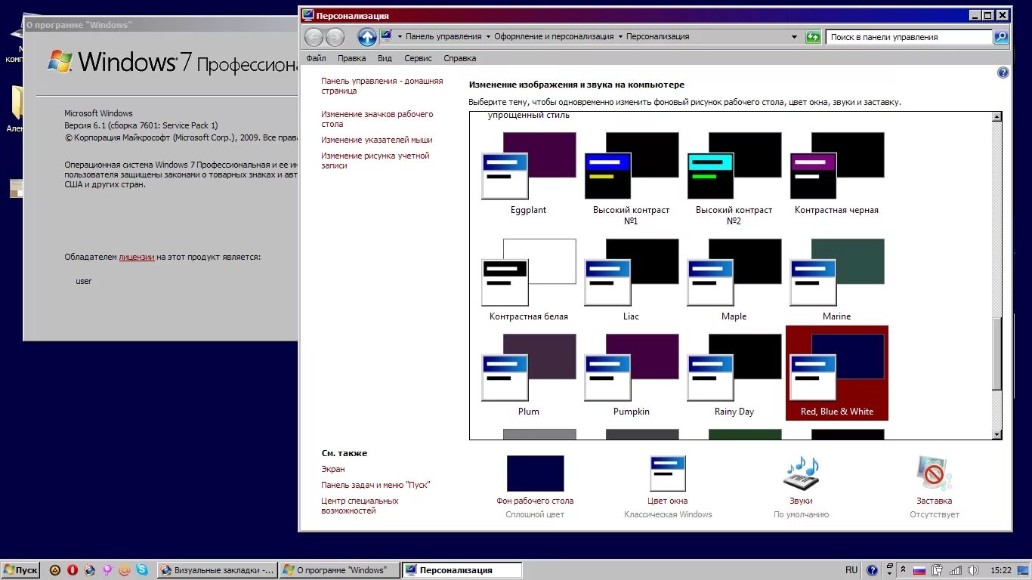The image size is (1032, 580).
Task: Click the taskbar help question icon
Action: coord(873,570)
